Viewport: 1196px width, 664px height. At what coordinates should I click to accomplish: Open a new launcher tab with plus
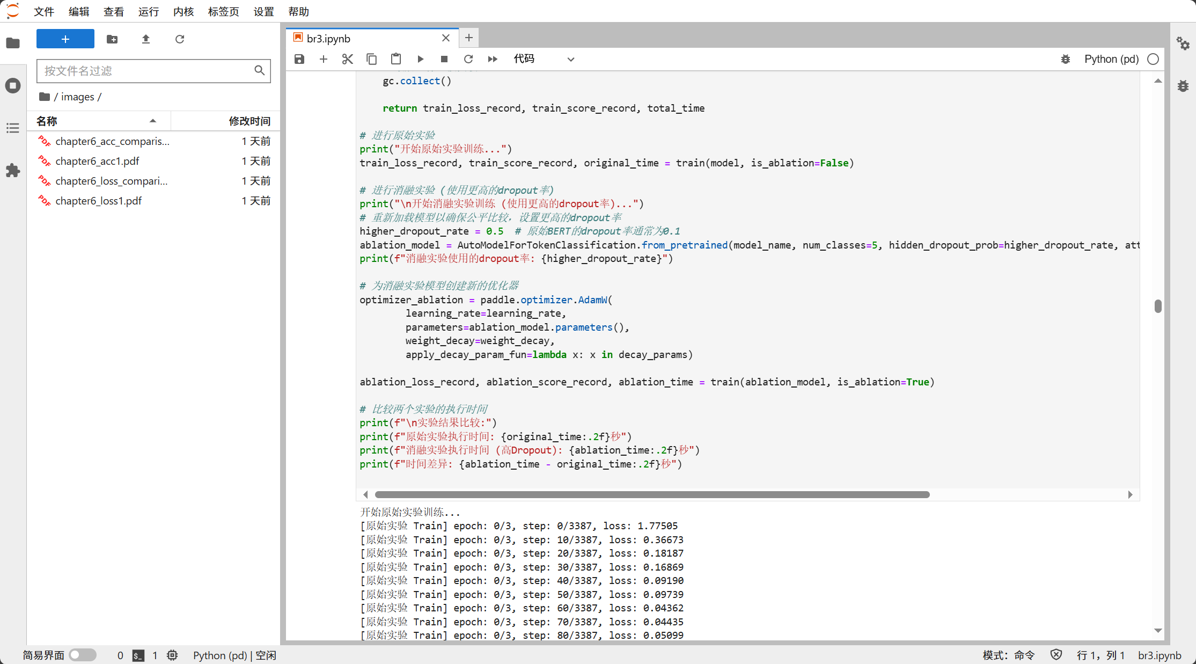(x=469, y=38)
